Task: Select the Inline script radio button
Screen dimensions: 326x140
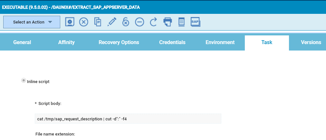Action: pos(24,81)
